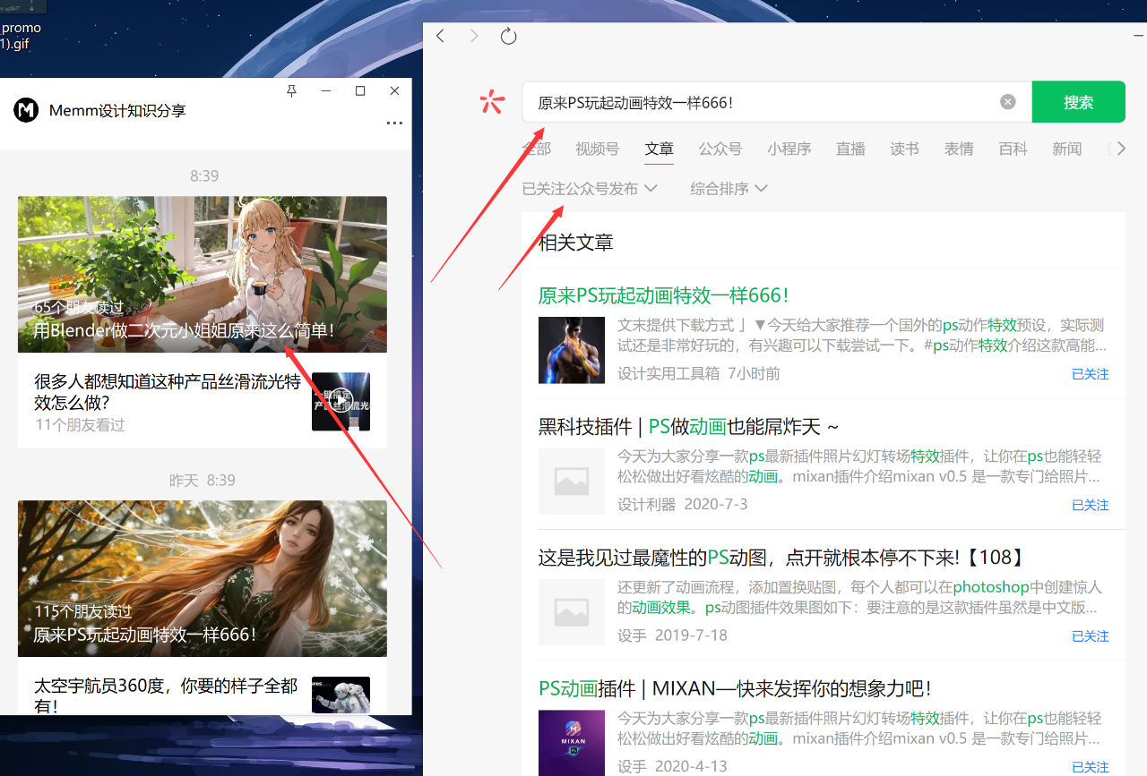The width and height of the screenshot is (1147, 776).
Task: Clear the search box text
Action: click(1008, 102)
